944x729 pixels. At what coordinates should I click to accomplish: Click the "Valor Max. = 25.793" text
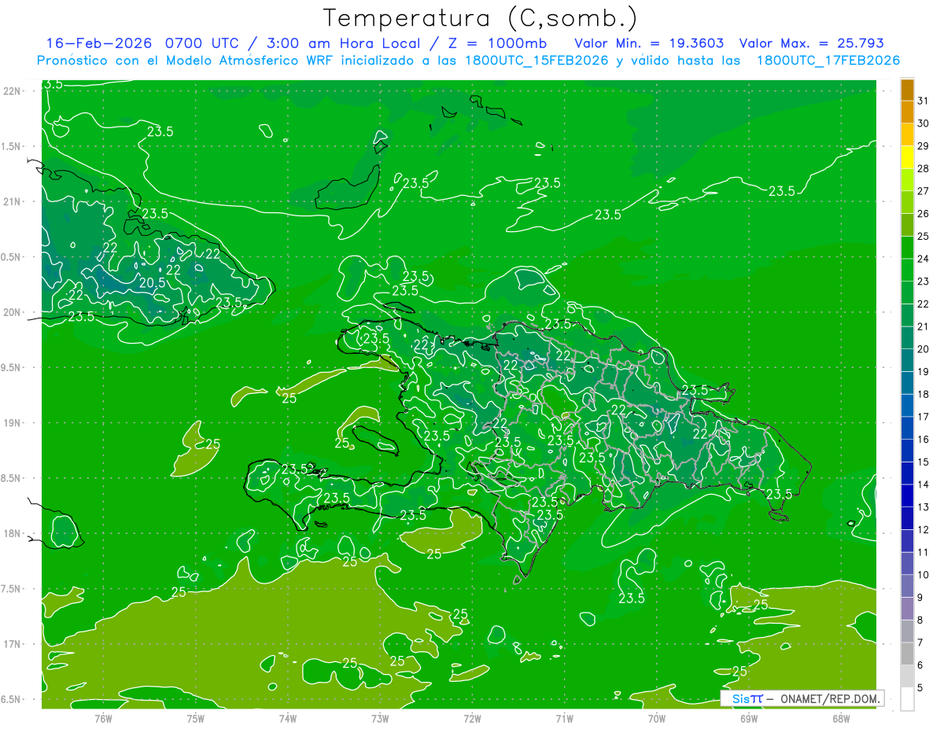[813, 43]
